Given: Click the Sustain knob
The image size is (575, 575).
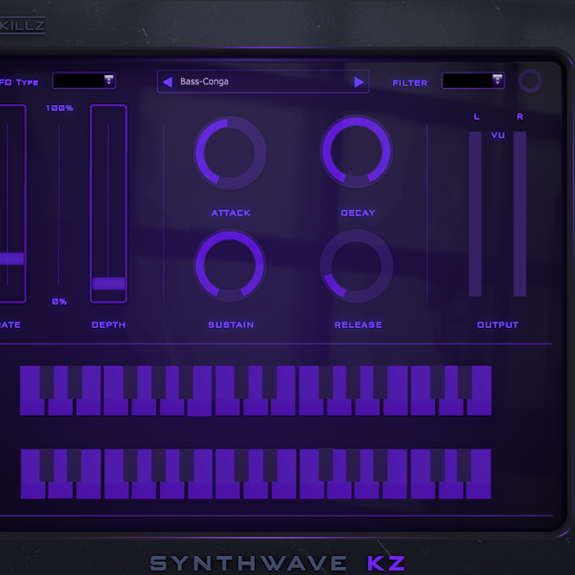Looking at the screenshot, I should pyautogui.click(x=230, y=266).
